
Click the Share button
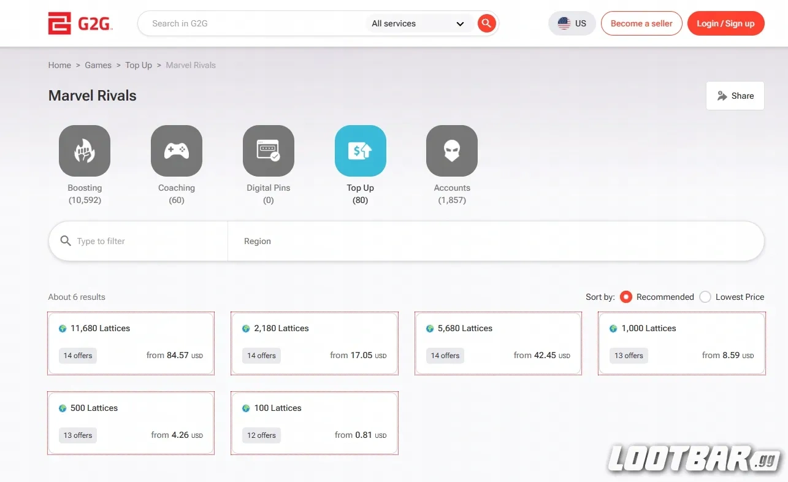pos(735,96)
